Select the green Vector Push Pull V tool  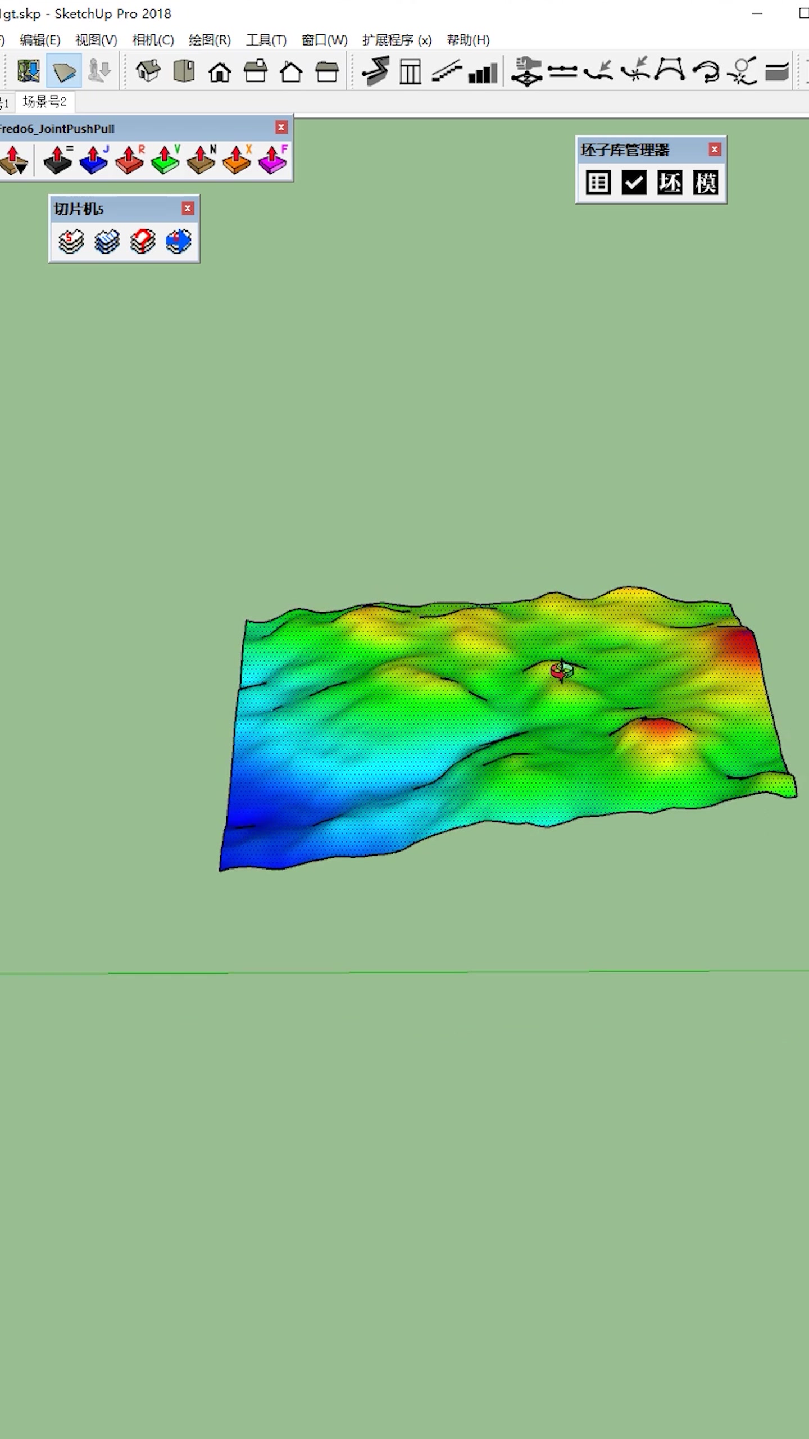(165, 160)
